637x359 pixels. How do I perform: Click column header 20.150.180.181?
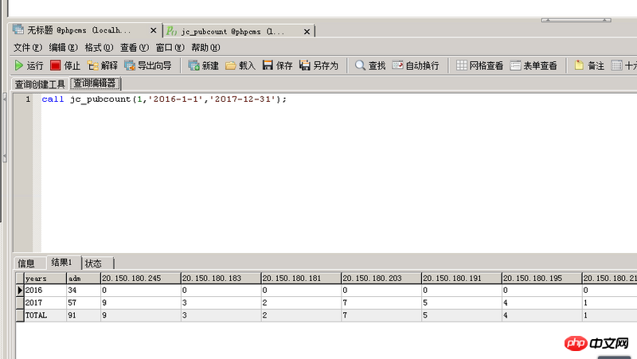click(x=301, y=278)
